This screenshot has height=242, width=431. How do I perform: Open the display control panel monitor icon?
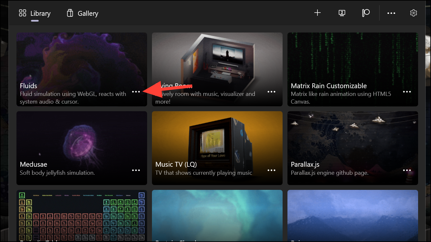[342, 13]
